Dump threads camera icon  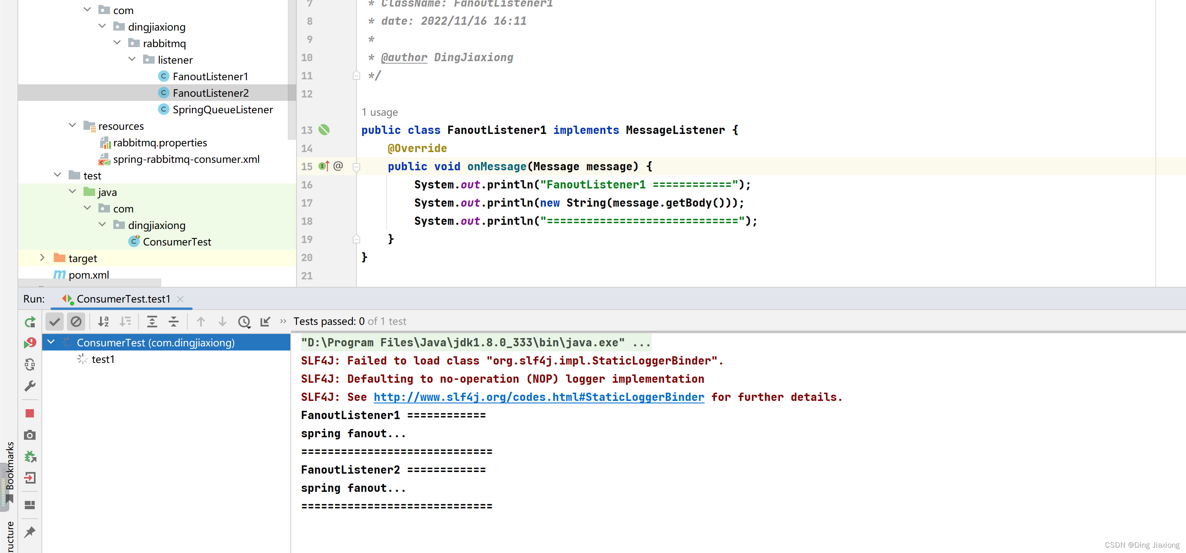tap(30, 435)
